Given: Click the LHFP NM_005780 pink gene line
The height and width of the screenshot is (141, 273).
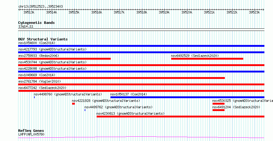Looking at the screenshot, I should 141,137.
